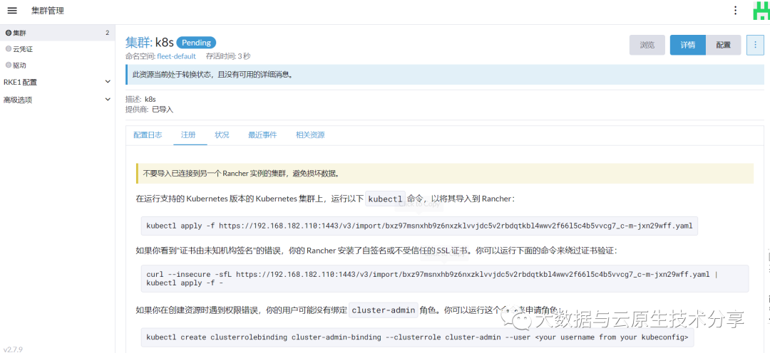The image size is (770, 353).
Task: Expand the 高级选项 section
Action: click(x=58, y=100)
